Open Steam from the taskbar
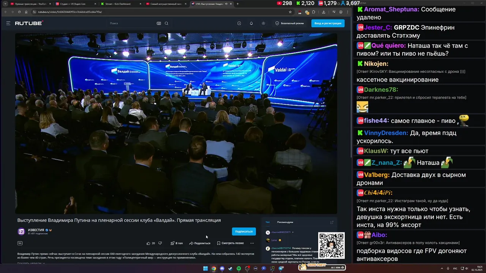Viewport: 486px width, 273px height. coord(230,268)
